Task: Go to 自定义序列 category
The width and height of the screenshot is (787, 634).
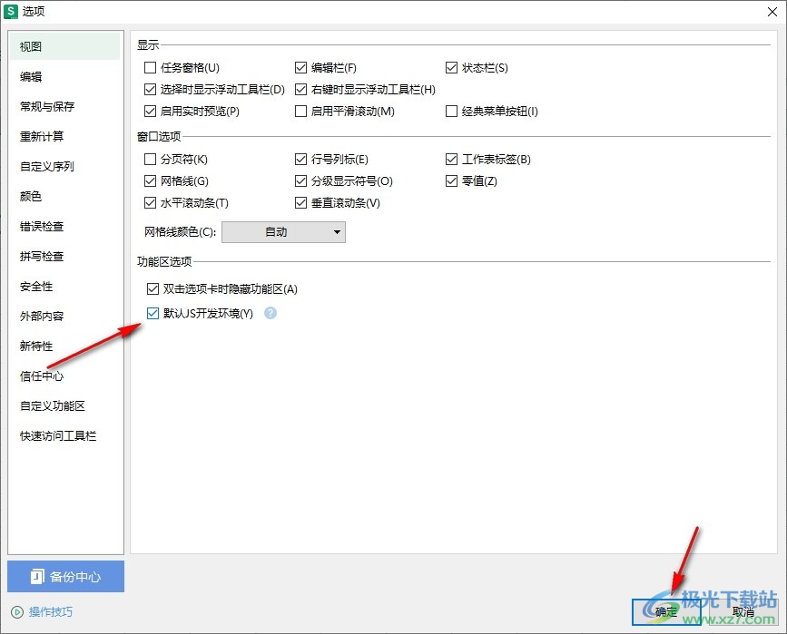Action: [64, 167]
